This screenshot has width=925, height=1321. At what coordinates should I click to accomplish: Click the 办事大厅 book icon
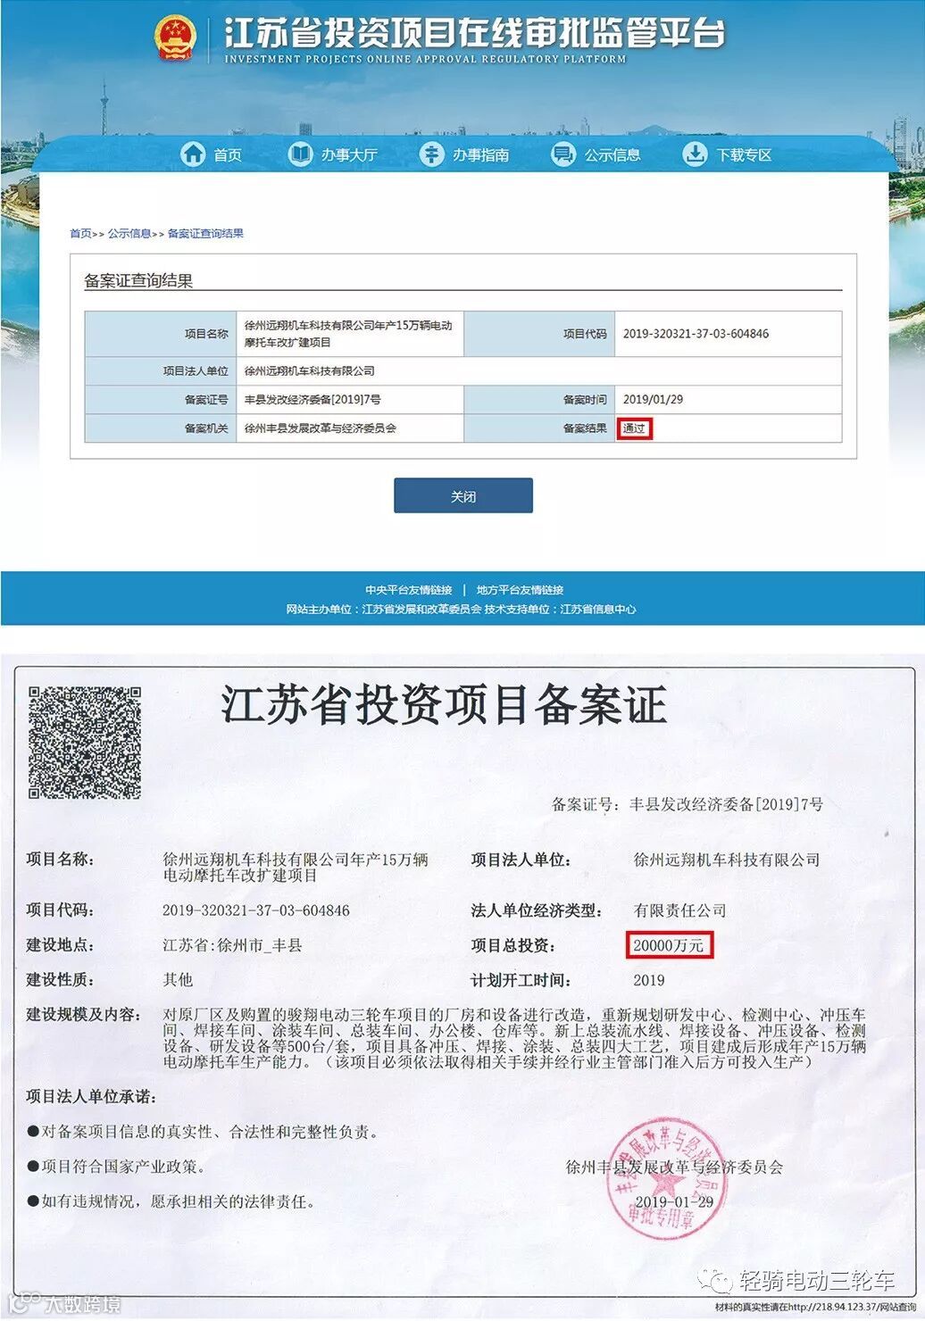pyautogui.click(x=300, y=154)
